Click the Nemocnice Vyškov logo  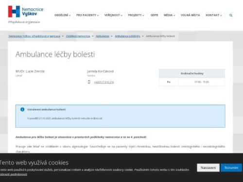click(x=26, y=12)
